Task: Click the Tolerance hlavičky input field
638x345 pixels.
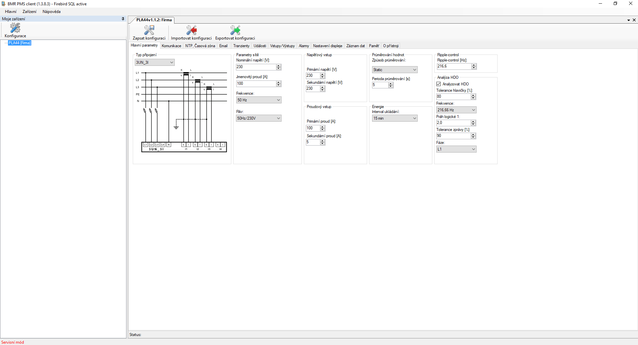Action: click(453, 97)
